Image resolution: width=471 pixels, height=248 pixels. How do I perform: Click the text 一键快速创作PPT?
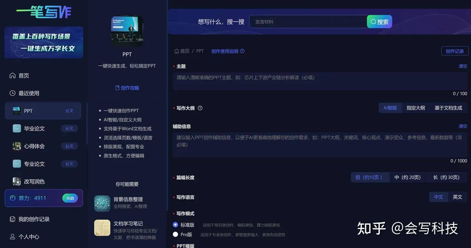coord(121,111)
